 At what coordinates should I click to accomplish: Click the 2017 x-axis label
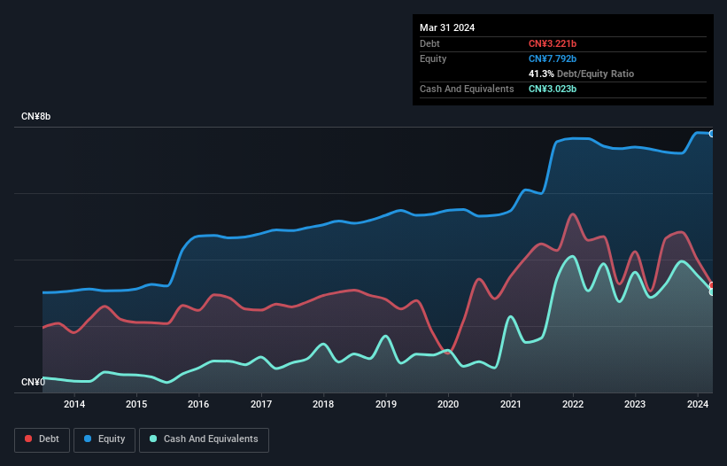[x=261, y=404]
